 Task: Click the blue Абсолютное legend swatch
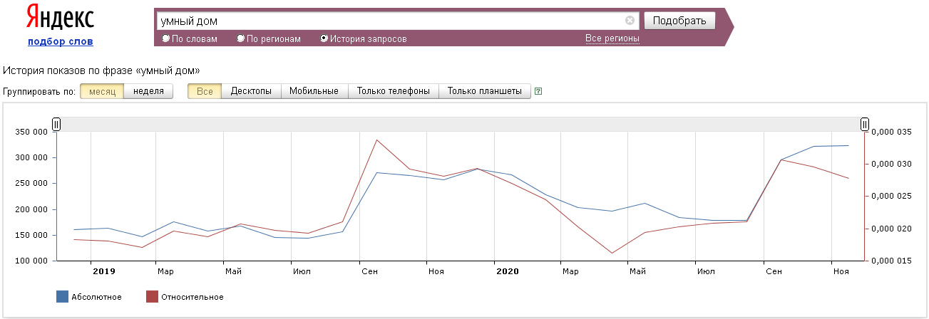click(62, 297)
